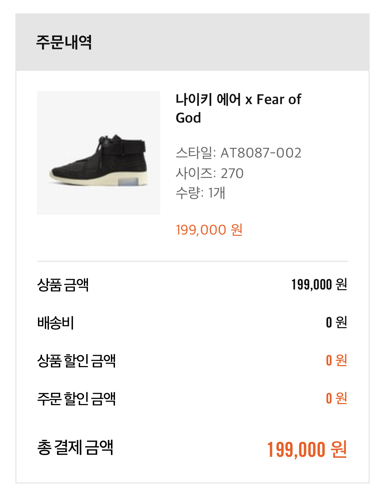Click the 주문 할인 금액 label
Viewport: 385px width, 490px height.
(x=76, y=399)
